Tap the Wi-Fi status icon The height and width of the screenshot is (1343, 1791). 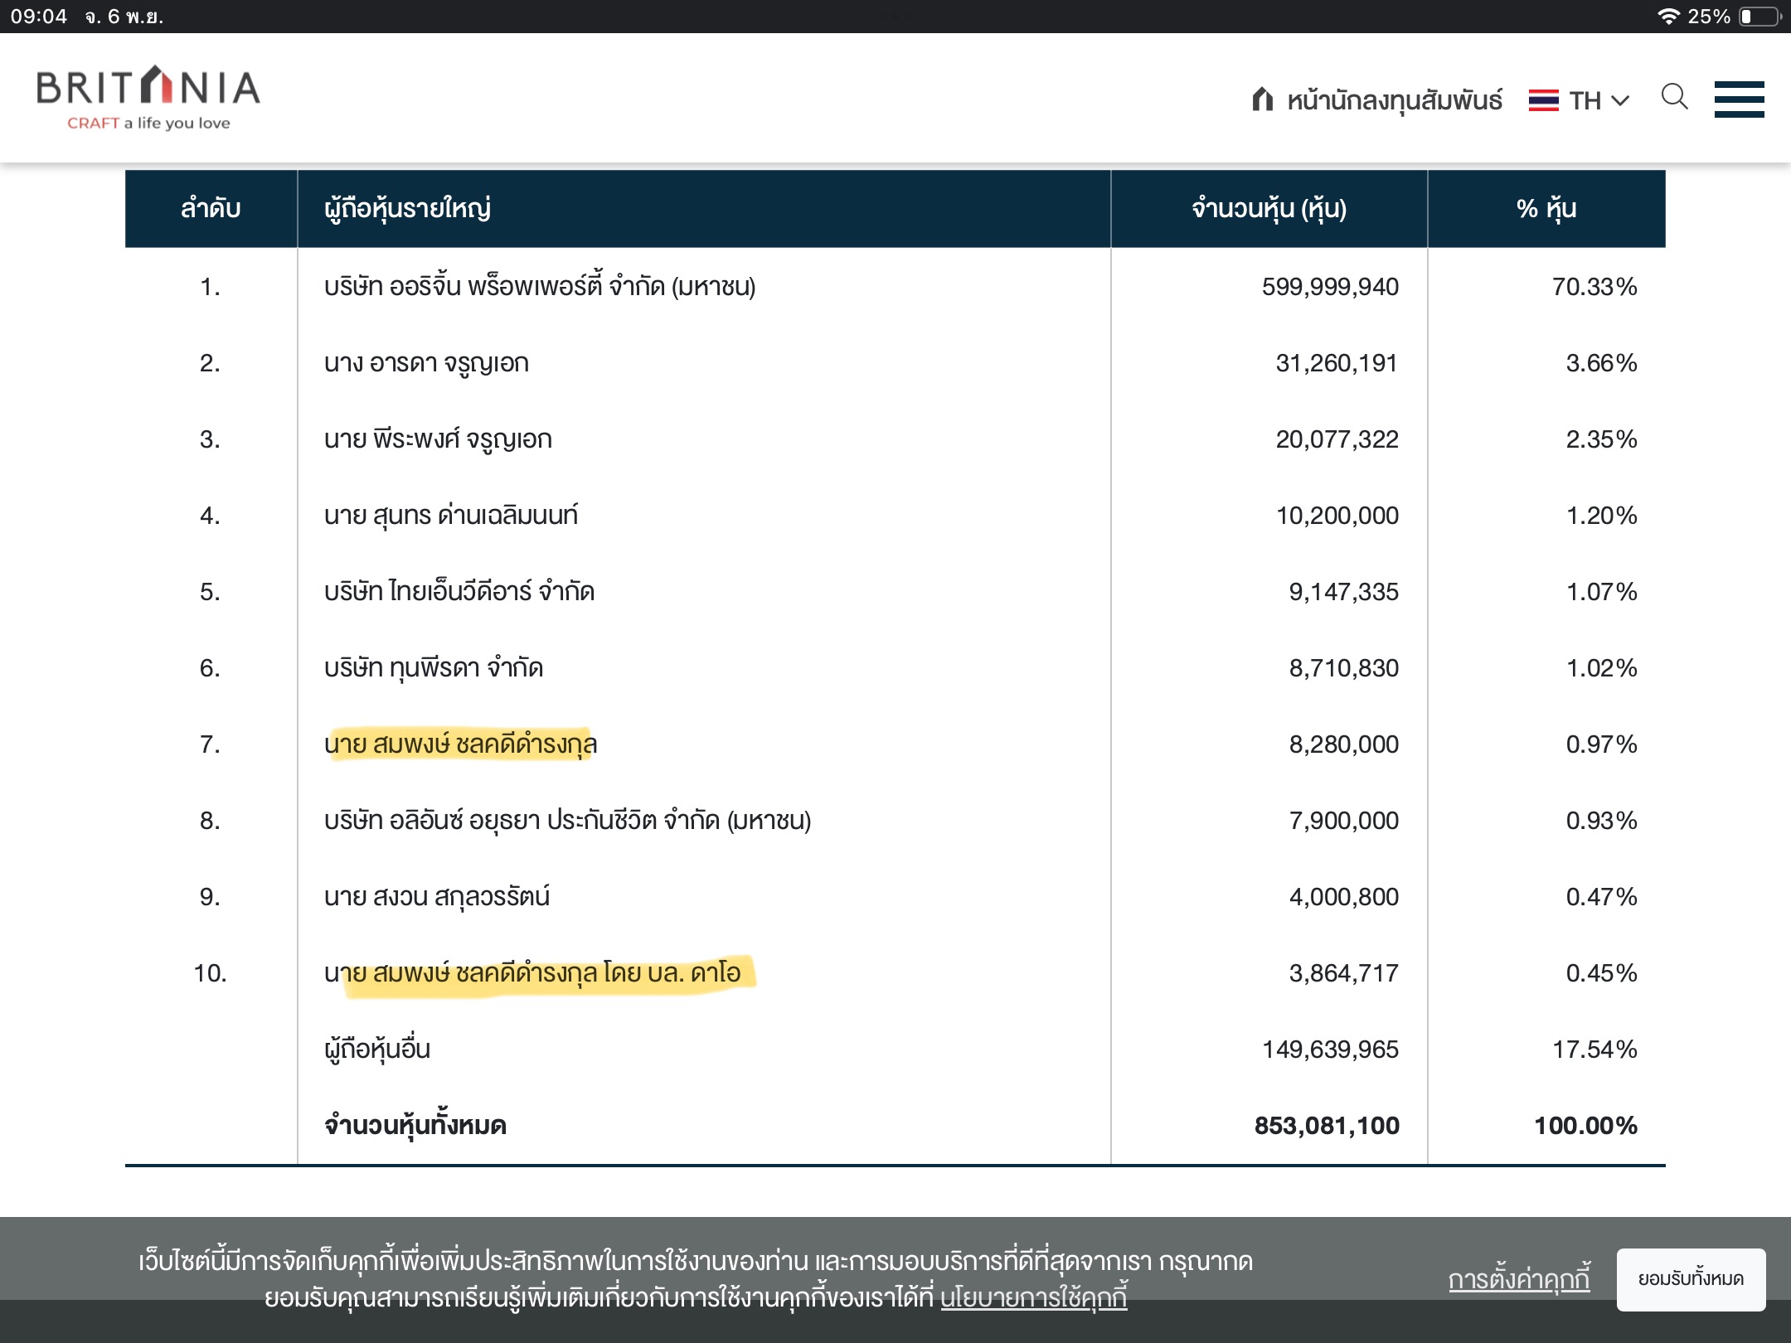[x=1667, y=17]
